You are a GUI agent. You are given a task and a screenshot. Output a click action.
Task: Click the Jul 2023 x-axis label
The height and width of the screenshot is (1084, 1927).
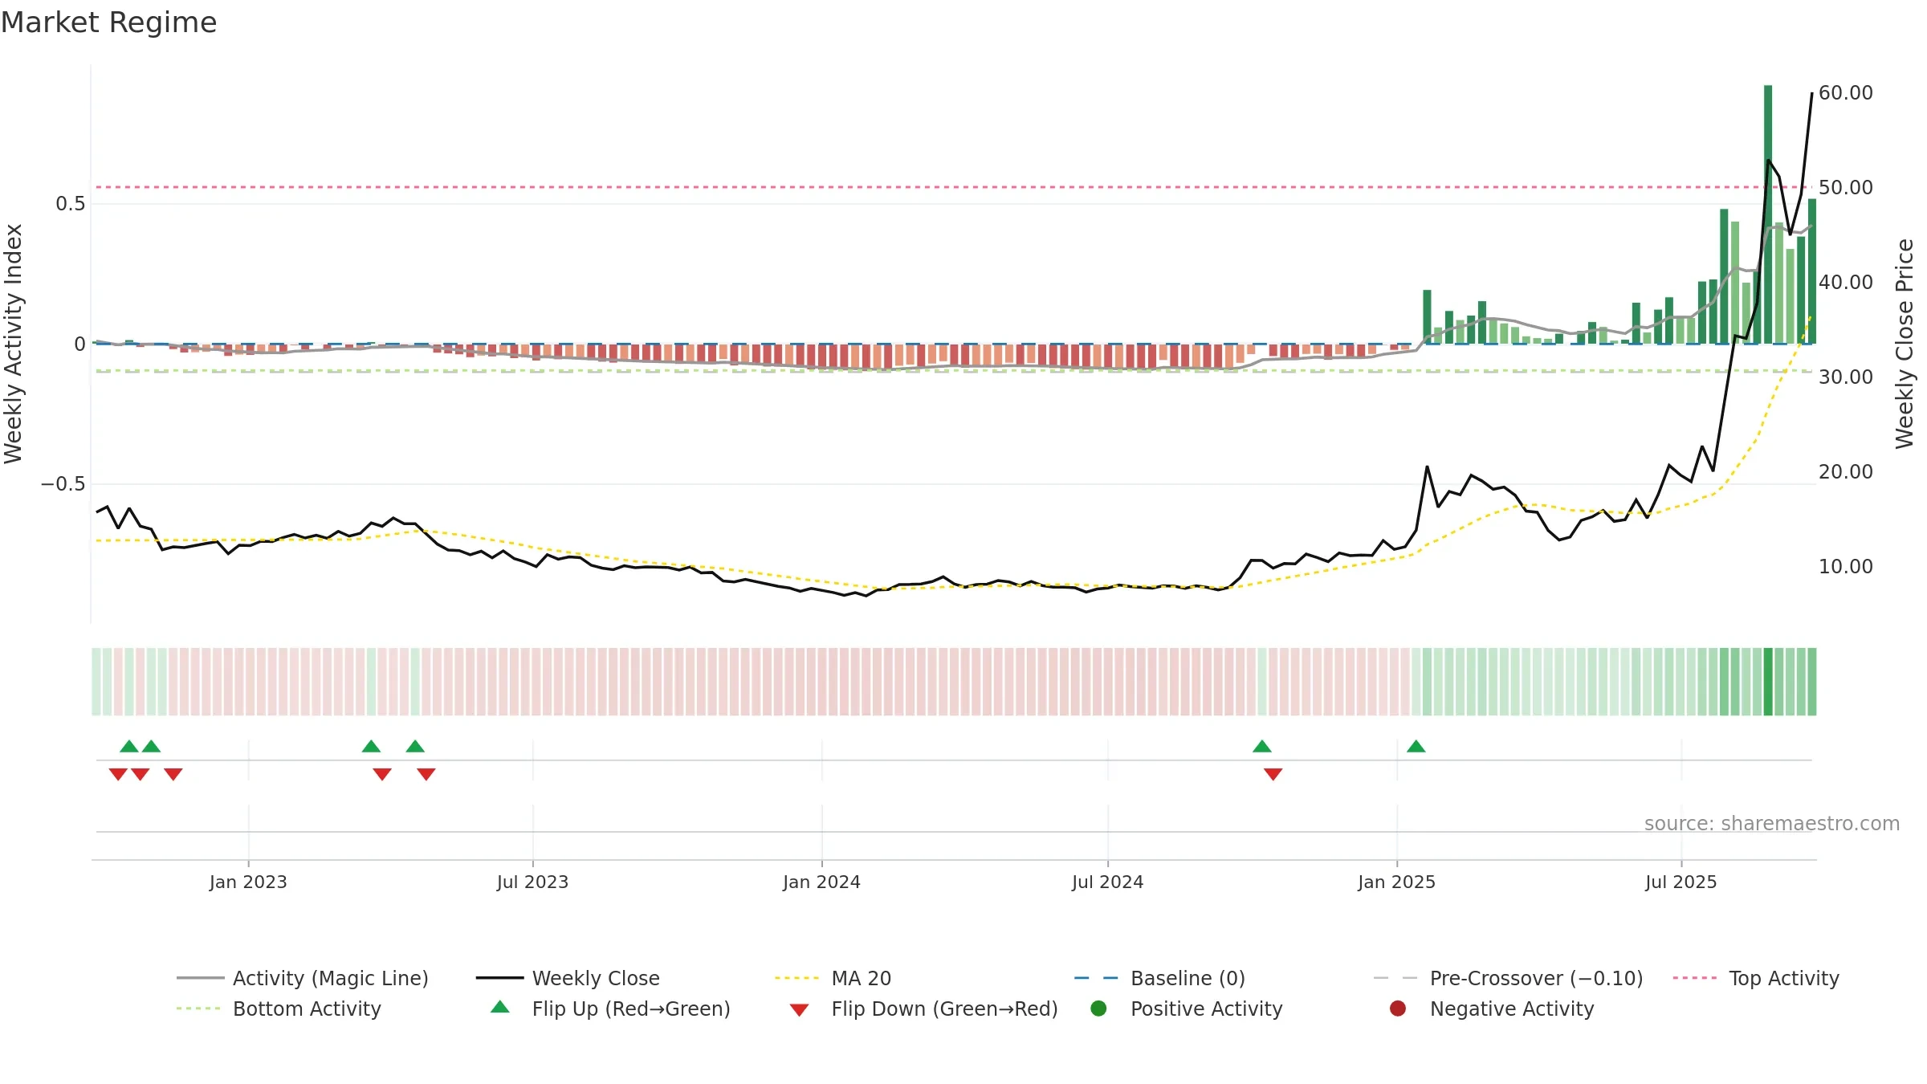[532, 882]
